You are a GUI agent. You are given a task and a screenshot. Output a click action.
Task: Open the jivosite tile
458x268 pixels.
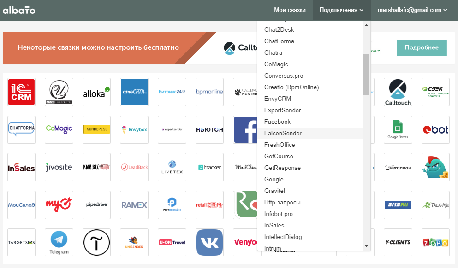point(59,168)
